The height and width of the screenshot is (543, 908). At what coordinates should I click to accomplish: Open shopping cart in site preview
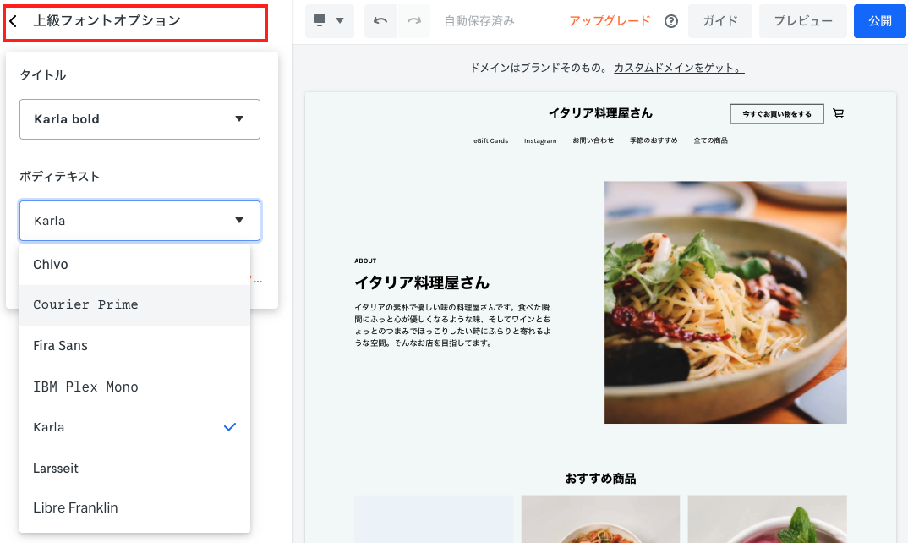[x=838, y=113]
